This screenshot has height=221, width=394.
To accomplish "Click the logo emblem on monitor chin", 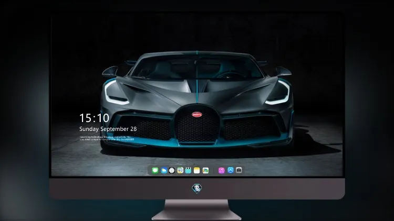I will 197,189.
